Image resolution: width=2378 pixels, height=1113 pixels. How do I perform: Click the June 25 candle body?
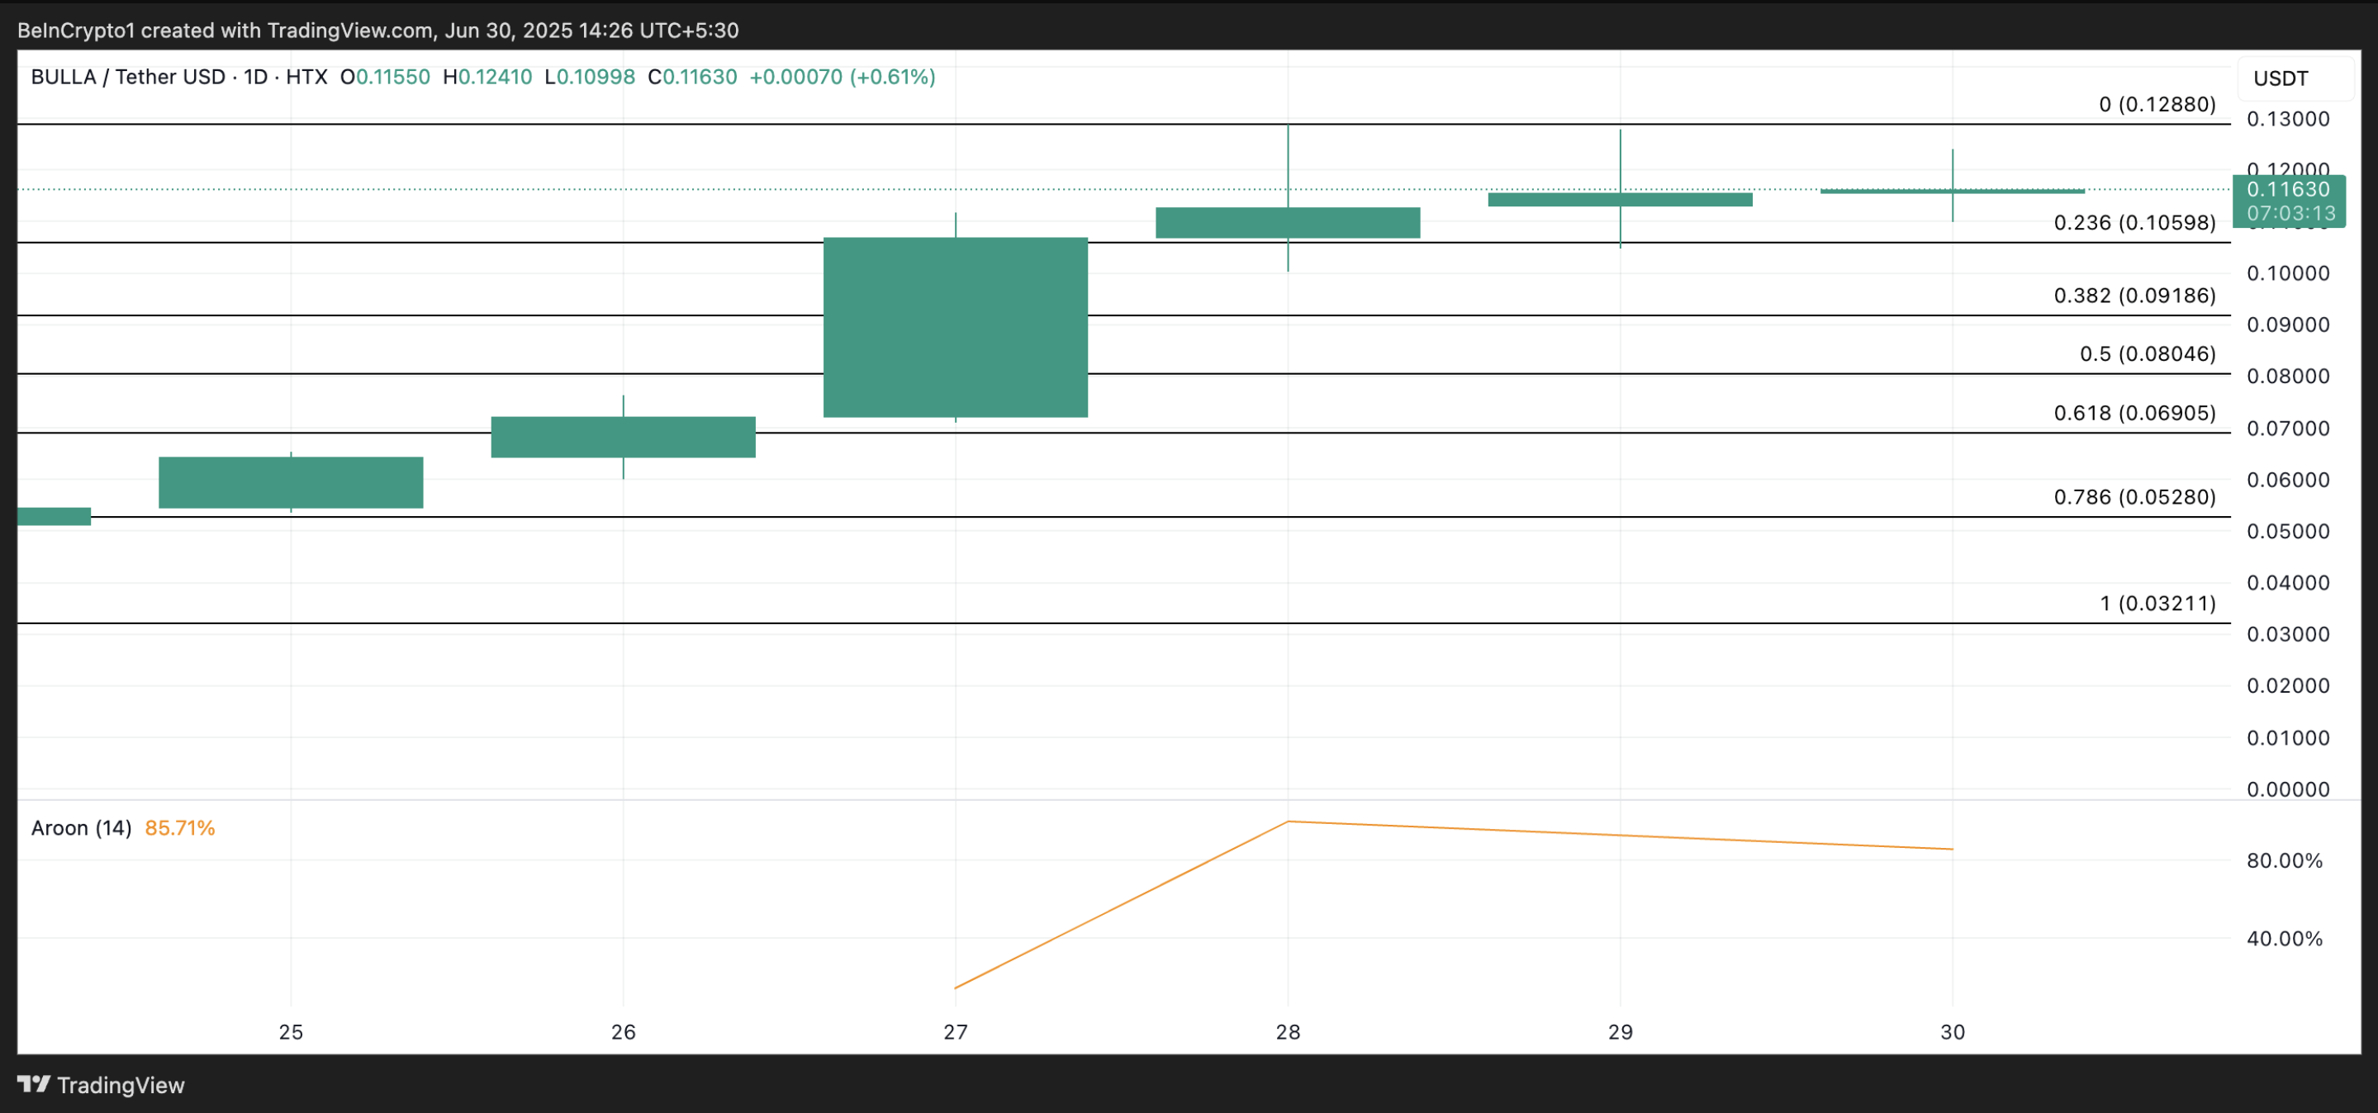click(291, 481)
